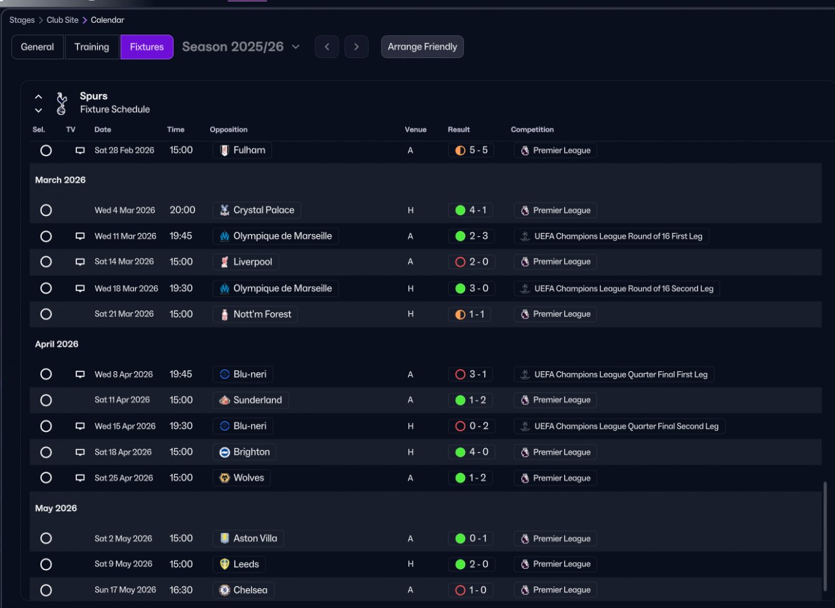Open Club Site breadcrumb link
This screenshot has width=835, height=608.
[63, 20]
